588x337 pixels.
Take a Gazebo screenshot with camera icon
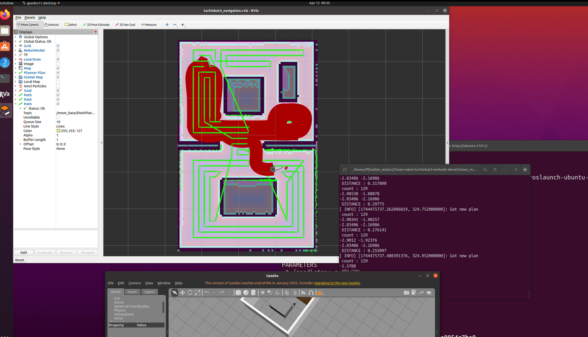[x=406, y=293]
